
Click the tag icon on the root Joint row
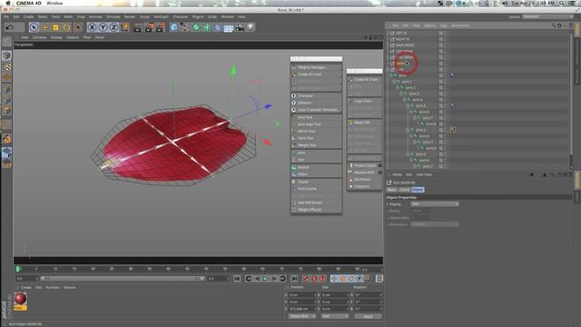(453, 75)
